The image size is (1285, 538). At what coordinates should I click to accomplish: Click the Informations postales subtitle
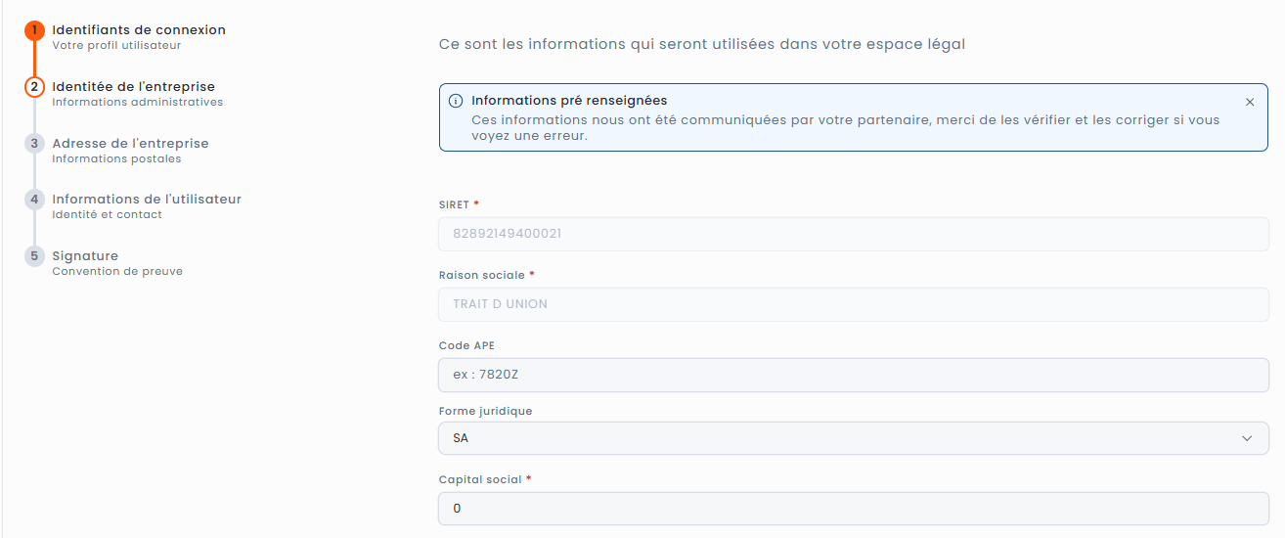pos(116,158)
